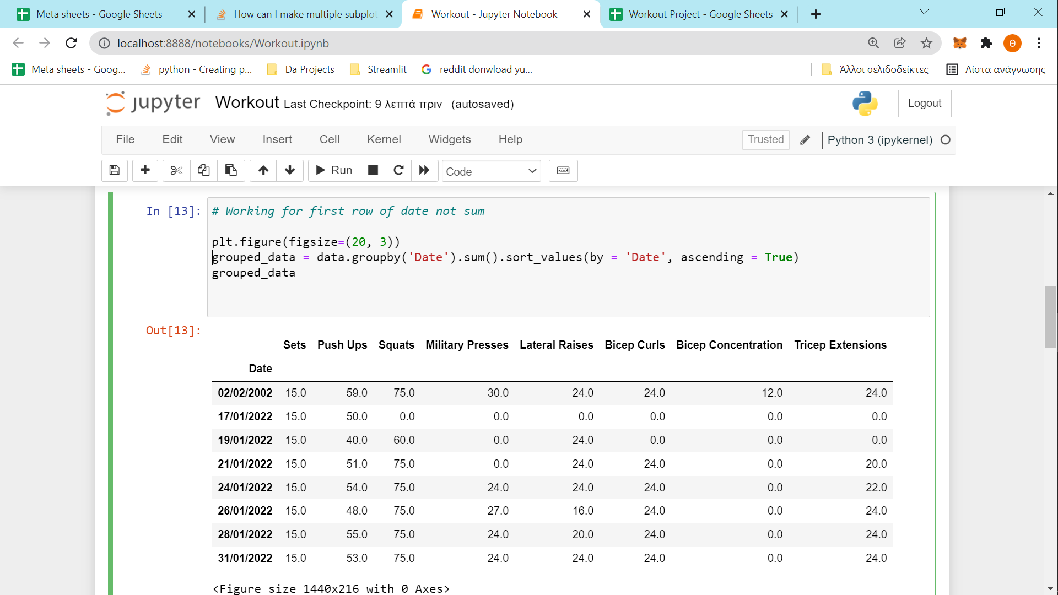Restart the kernel icon
The height and width of the screenshot is (595, 1058).
coord(399,171)
